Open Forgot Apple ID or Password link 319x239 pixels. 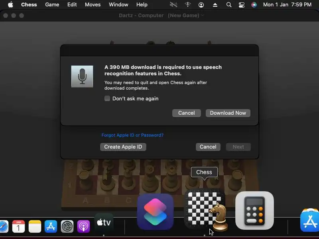click(x=132, y=135)
